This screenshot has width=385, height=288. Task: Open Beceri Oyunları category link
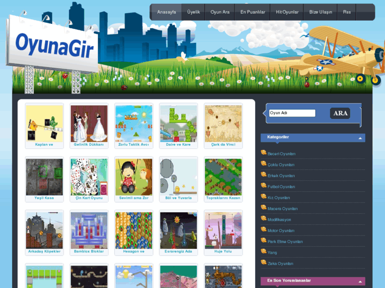pos(281,154)
